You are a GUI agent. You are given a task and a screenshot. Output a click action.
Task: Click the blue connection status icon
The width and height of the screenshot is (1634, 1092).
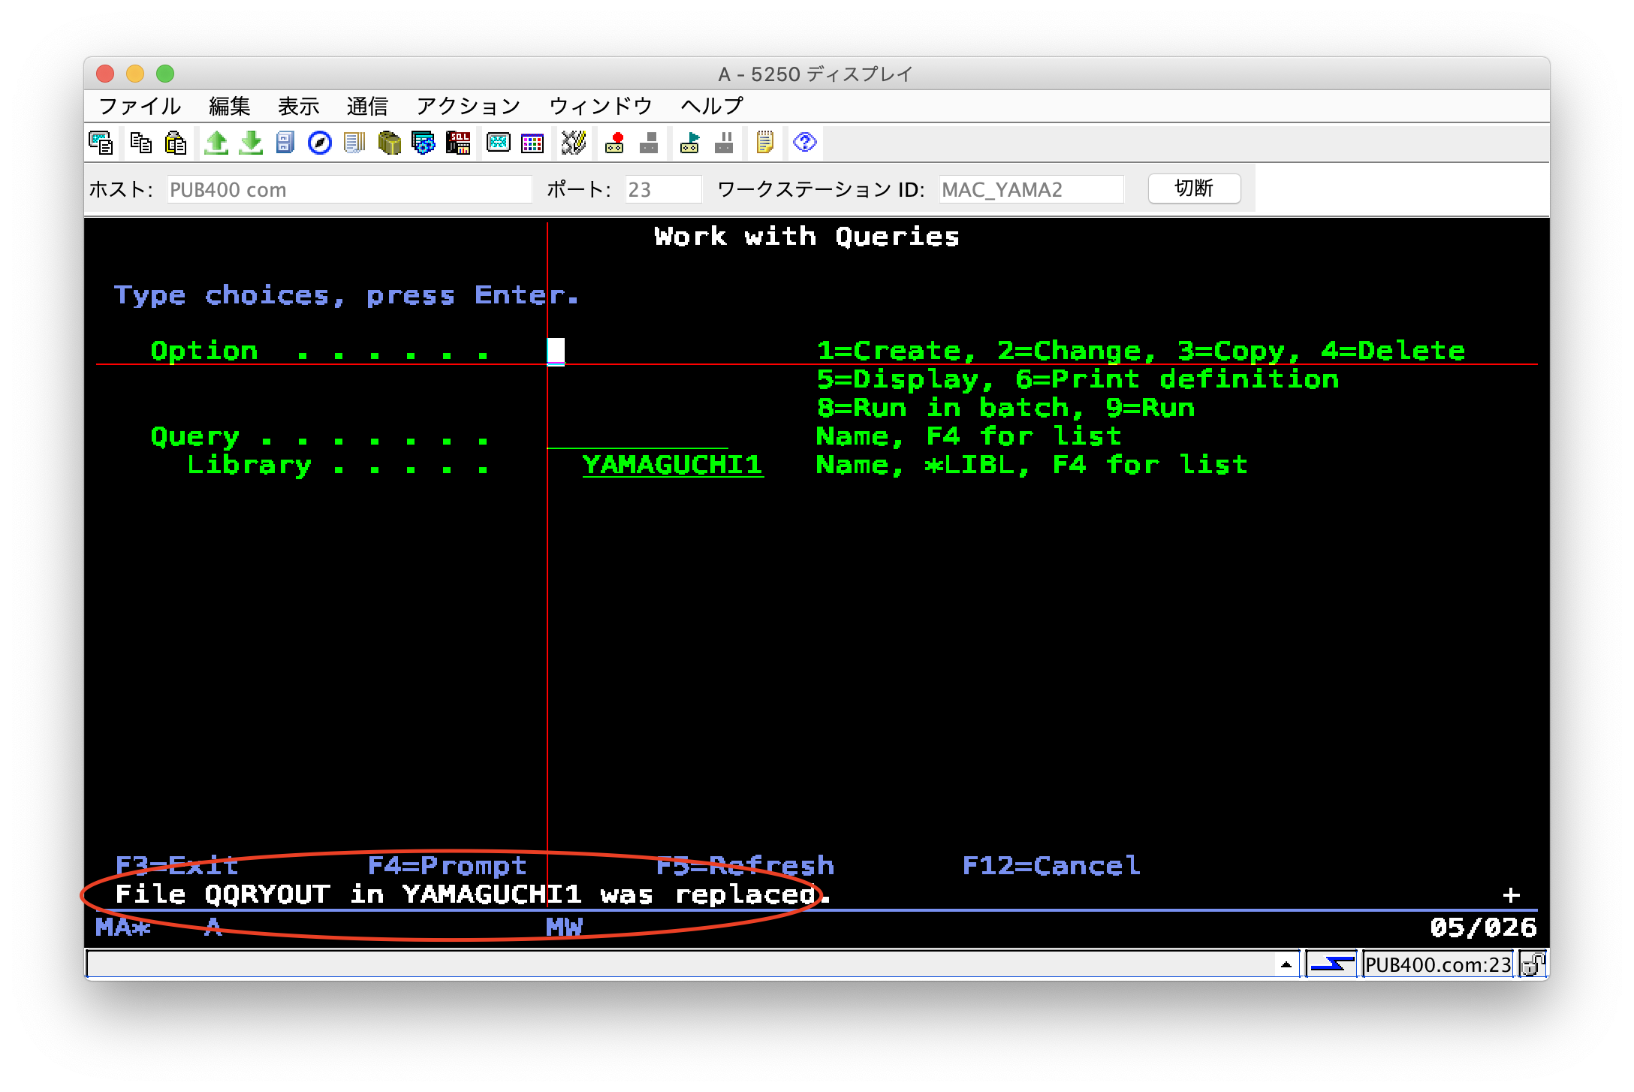tap(1331, 964)
